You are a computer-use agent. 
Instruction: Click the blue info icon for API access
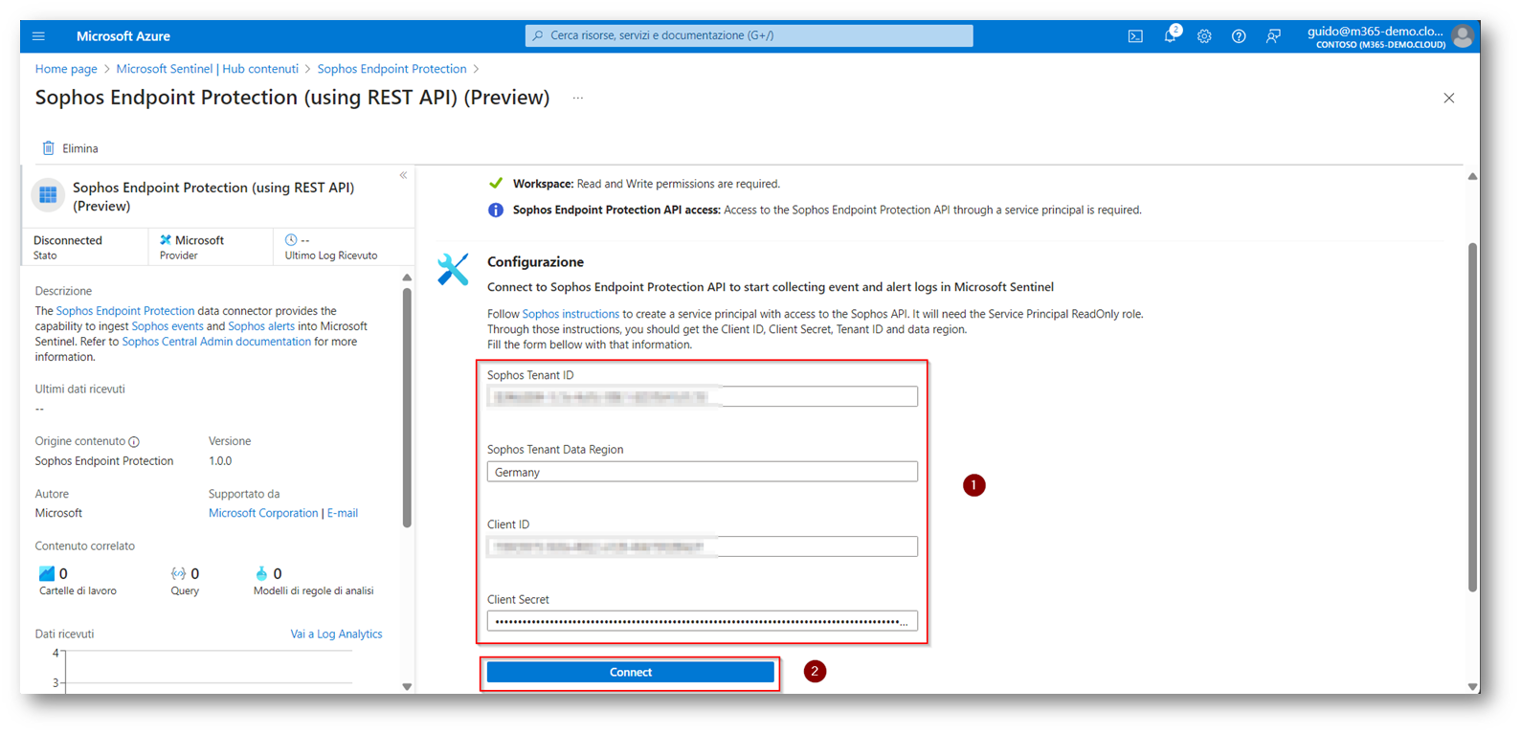496,211
